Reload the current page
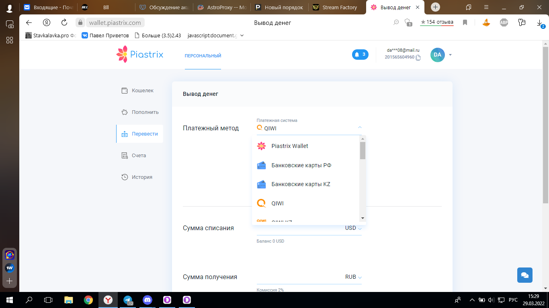Image resolution: width=549 pixels, height=308 pixels. click(64, 22)
